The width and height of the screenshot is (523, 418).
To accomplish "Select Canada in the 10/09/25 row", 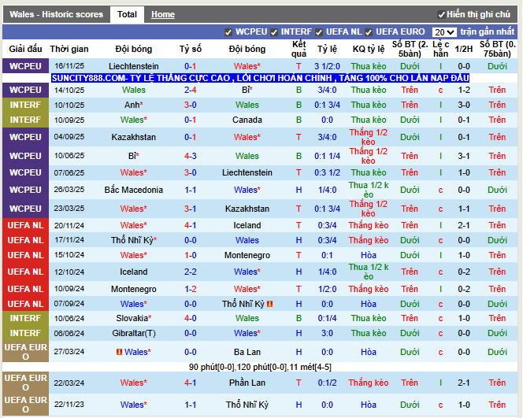I will (247, 120).
